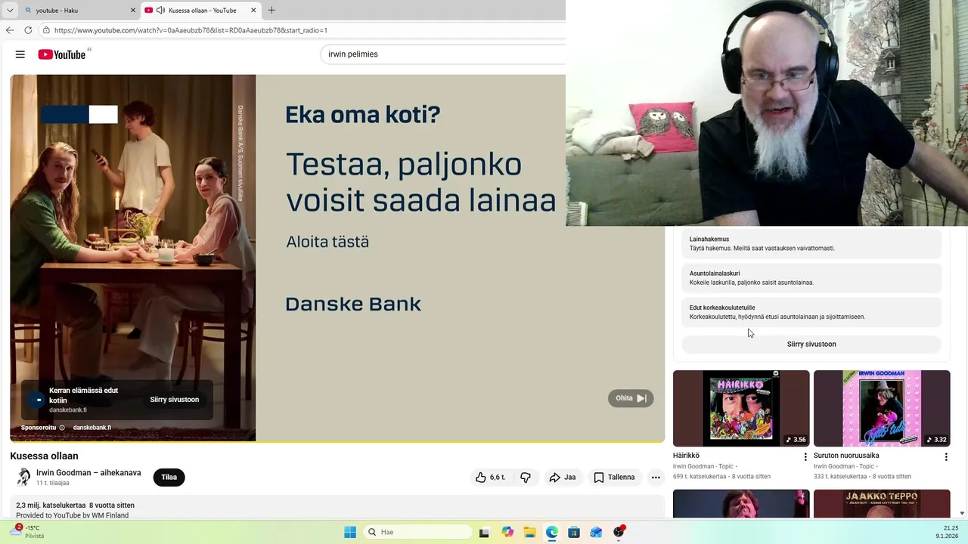Click the address bar URL
This screenshot has height=544, width=968.
[191, 30]
